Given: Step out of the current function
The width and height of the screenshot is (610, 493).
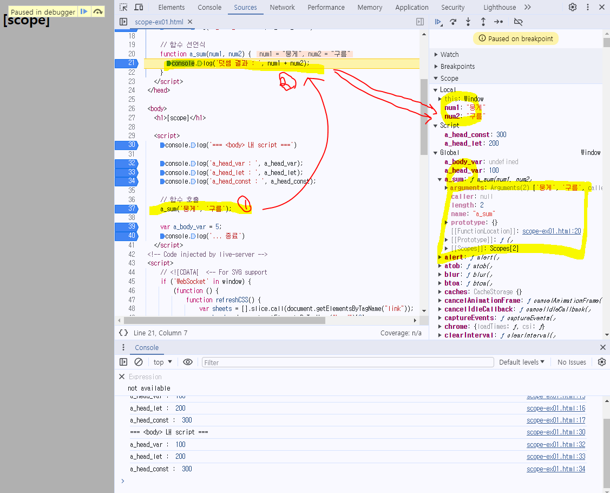Looking at the screenshot, I should [483, 22].
